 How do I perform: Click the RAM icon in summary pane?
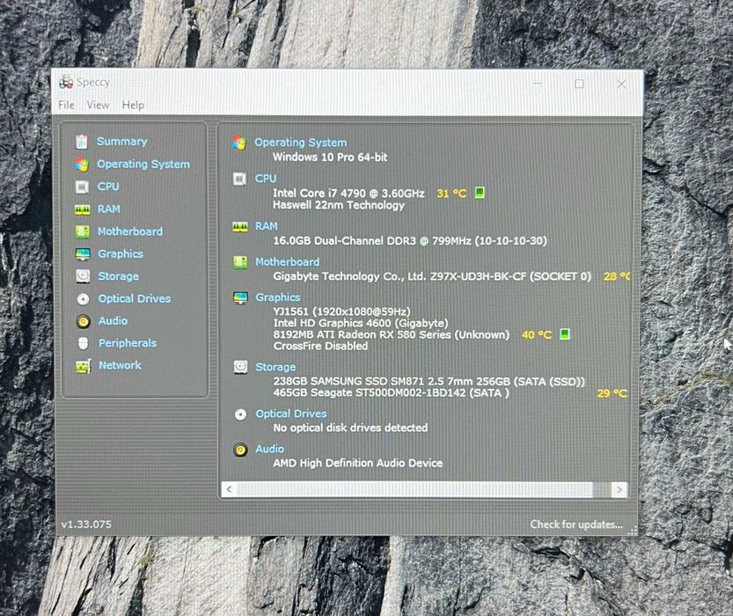coord(240,227)
